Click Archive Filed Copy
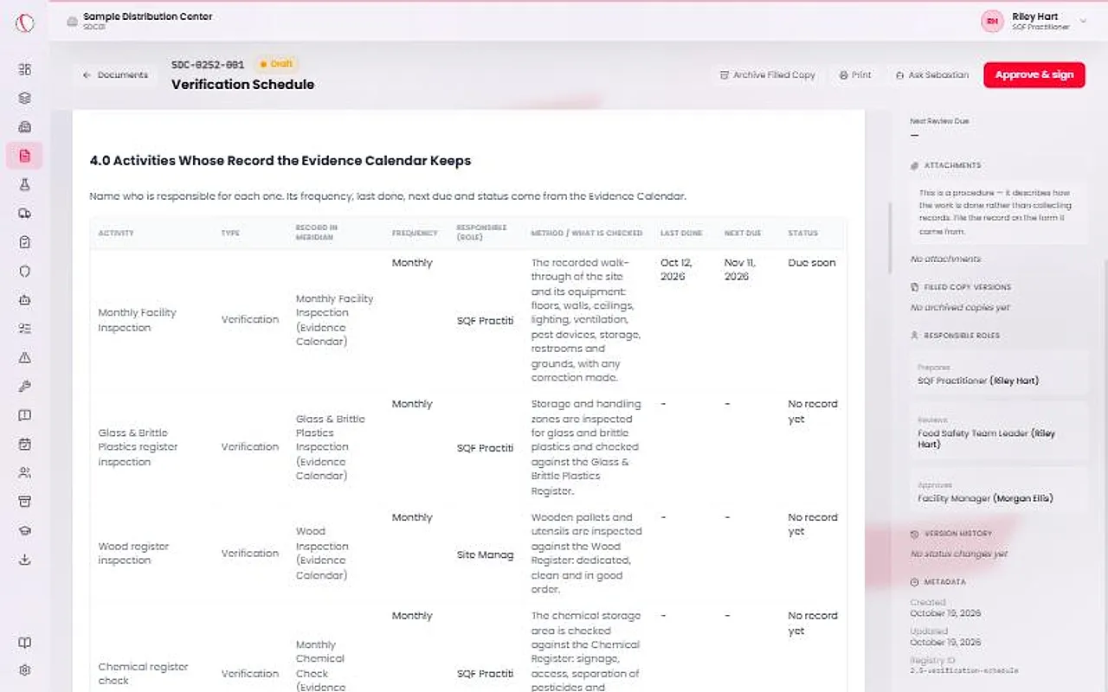This screenshot has width=1108, height=692. (x=767, y=75)
